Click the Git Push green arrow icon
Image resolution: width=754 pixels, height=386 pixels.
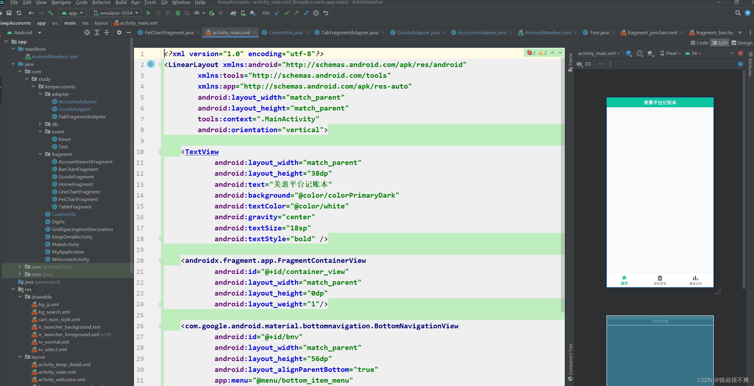point(296,13)
